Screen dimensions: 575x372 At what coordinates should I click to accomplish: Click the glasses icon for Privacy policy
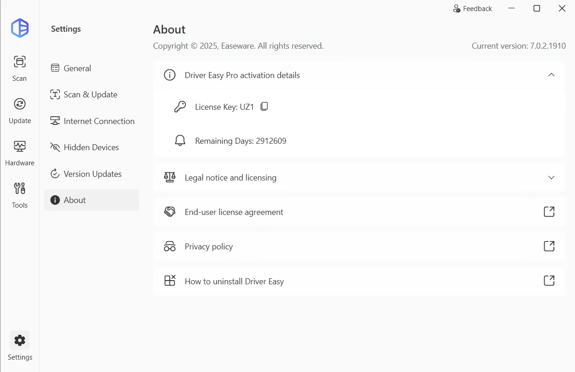point(170,246)
